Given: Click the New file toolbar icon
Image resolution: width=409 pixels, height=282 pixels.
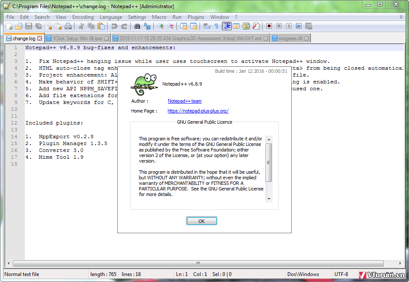Looking at the screenshot, I should [9, 26].
